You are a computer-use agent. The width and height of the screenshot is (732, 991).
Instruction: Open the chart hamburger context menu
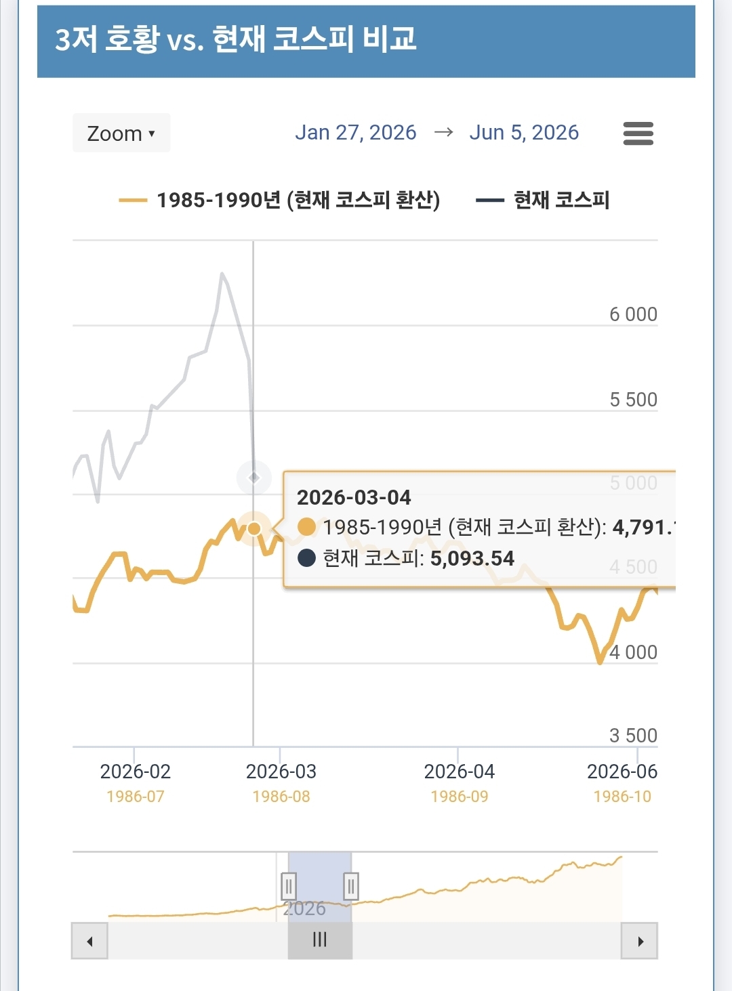pos(638,133)
